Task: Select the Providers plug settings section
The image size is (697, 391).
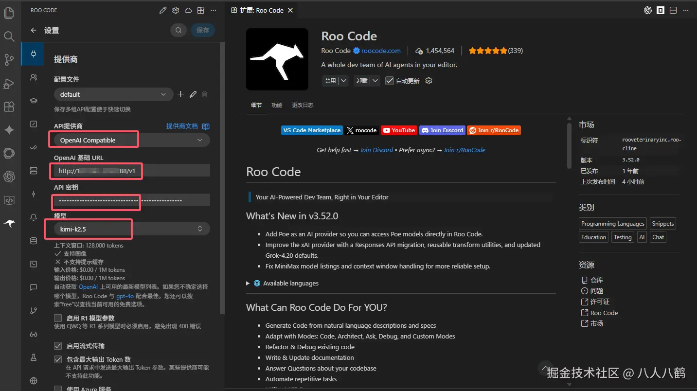Action: (x=34, y=54)
